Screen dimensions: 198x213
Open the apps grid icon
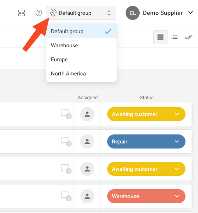(x=22, y=13)
